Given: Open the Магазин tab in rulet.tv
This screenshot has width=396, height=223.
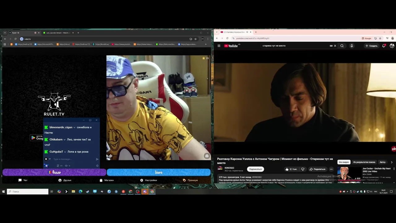Looking at the screenshot, I should [106, 180].
